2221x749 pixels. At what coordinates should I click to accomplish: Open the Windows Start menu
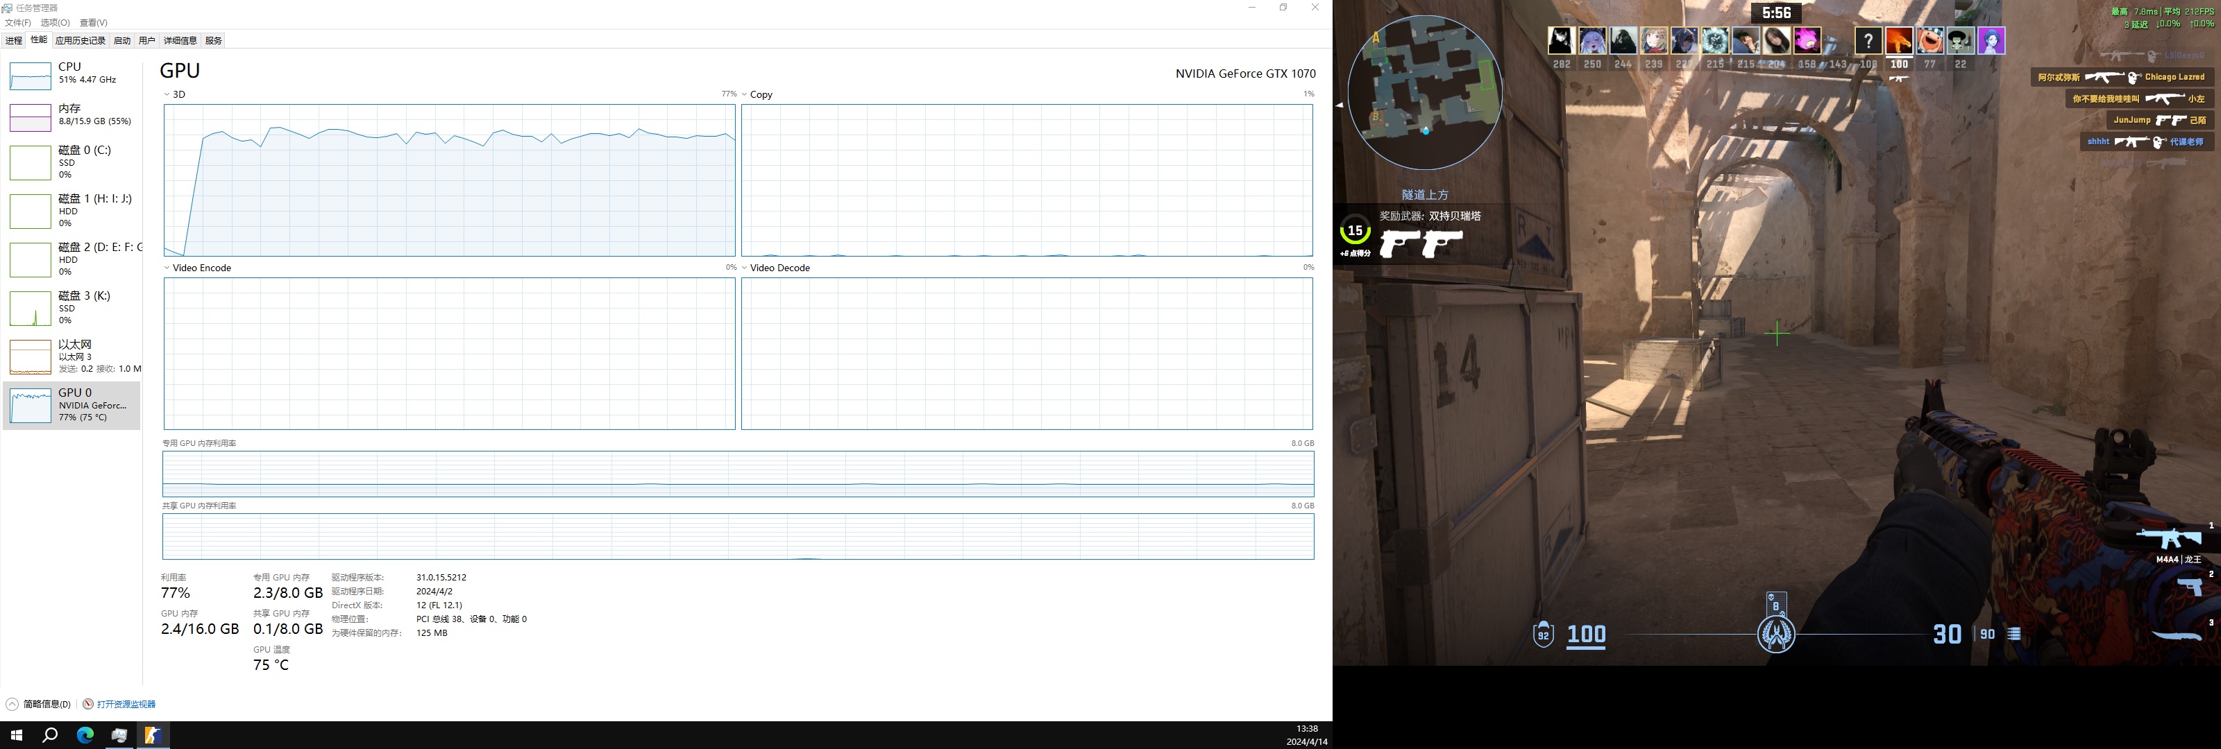point(15,735)
